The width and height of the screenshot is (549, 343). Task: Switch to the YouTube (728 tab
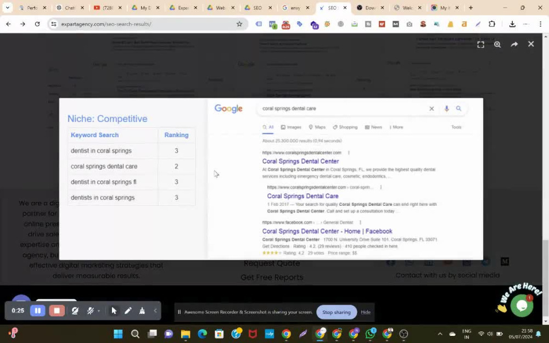(108, 8)
